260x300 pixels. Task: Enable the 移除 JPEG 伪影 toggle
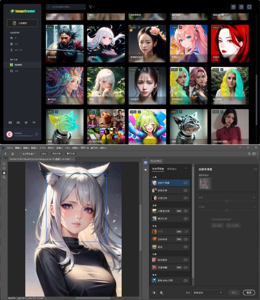coord(186,280)
